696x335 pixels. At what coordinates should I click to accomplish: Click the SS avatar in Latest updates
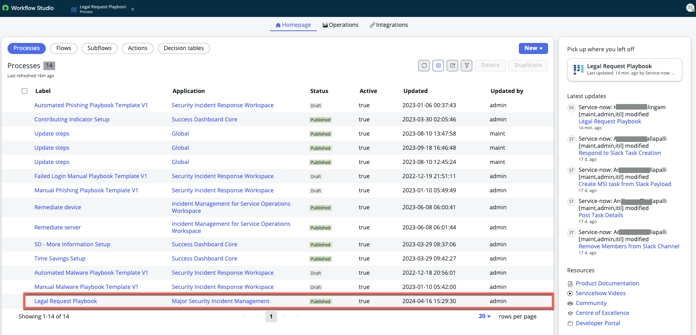[x=571, y=108]
